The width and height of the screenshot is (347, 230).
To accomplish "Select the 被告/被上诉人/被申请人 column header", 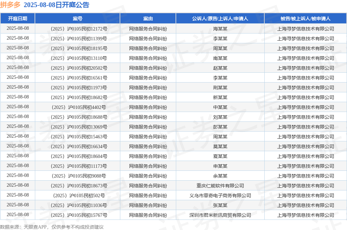I will click(x=305, y=19).
